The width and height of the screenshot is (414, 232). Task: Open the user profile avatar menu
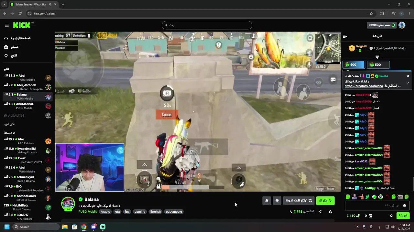point(402,25)
